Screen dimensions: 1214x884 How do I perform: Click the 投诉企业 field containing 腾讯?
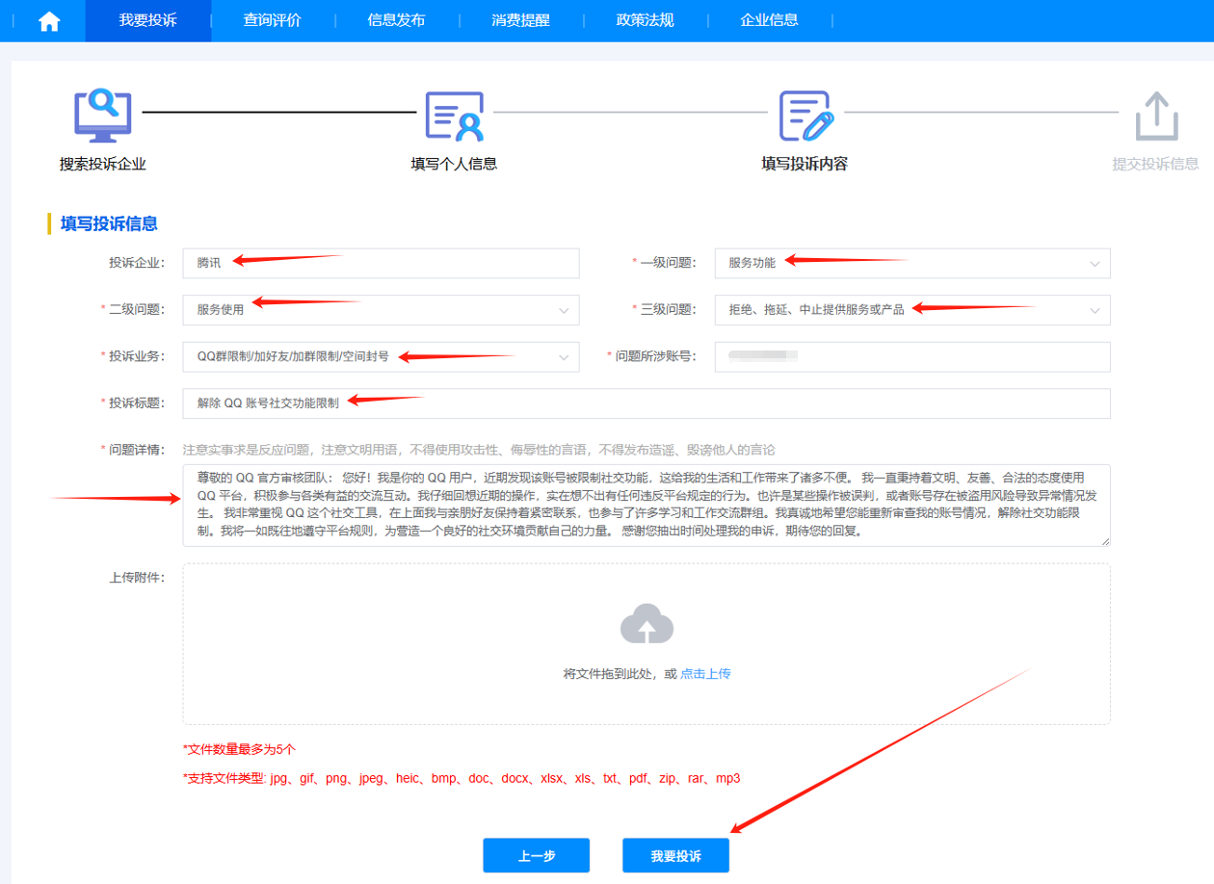(x=381, y=263)
